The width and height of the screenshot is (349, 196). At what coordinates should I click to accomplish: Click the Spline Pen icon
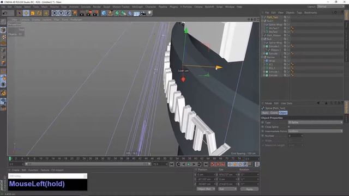pos(110,13)
